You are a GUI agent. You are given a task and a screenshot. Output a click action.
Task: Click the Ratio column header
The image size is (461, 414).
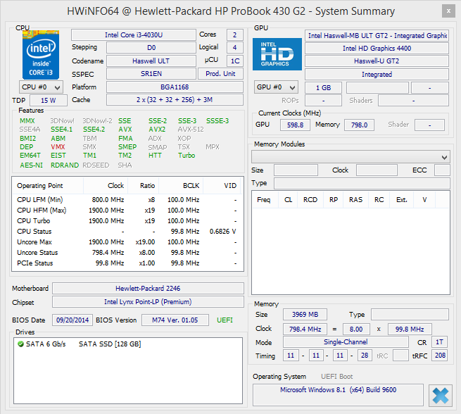tap(144, 186)
